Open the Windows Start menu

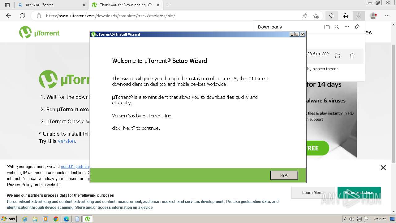(x=8, y=219)
